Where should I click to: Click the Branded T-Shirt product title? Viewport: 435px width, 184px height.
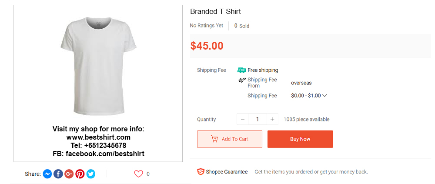(215, 11)
